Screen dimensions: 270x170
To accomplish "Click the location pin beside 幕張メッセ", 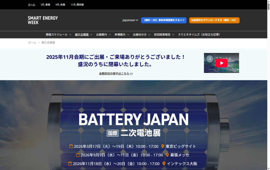I will [167, 155].
